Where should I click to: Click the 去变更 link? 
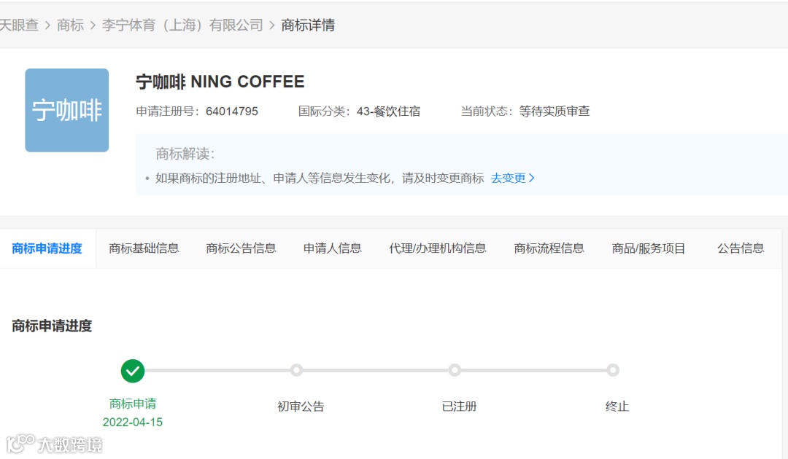click(508, 178)
